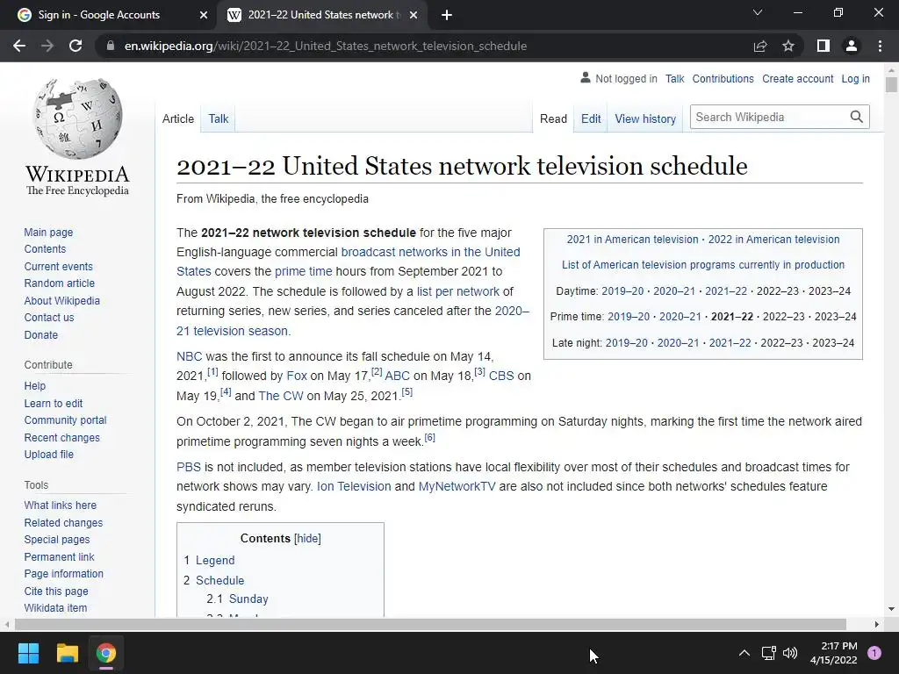899x674 pixels.
Task: Click the vertical scrollbar down arrow
Action: click(x=891, y=609)
